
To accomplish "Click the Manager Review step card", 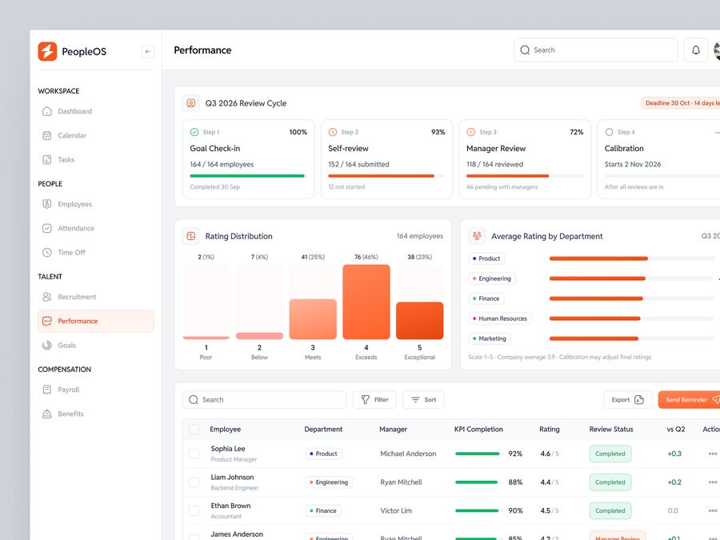I will (525, 159).
